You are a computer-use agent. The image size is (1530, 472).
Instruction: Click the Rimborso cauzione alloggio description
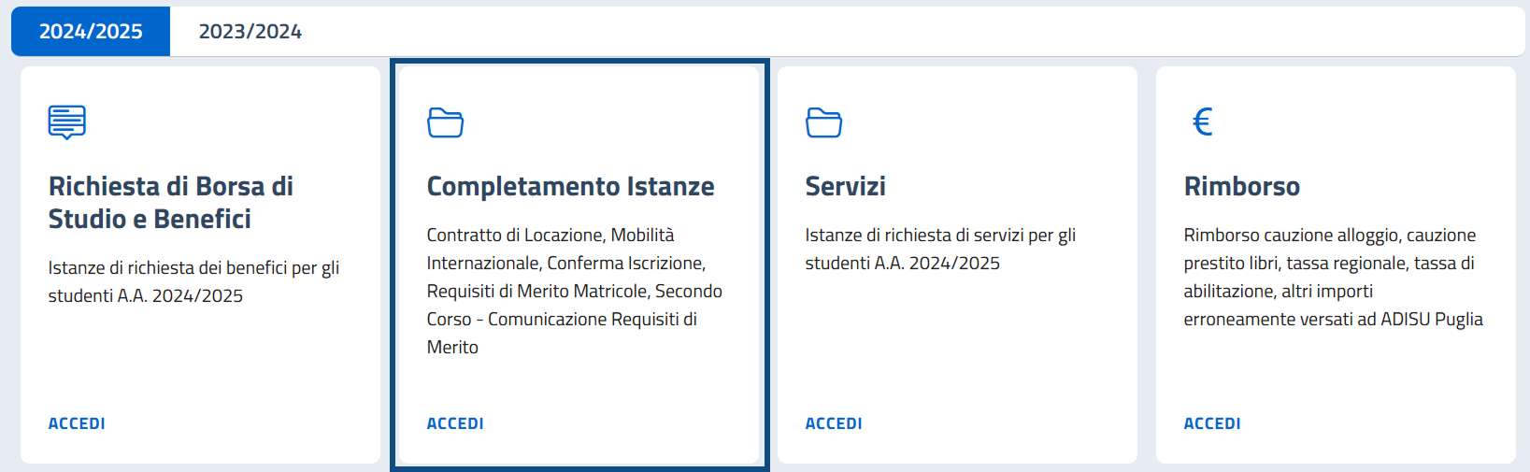[x=1333, y=277]
